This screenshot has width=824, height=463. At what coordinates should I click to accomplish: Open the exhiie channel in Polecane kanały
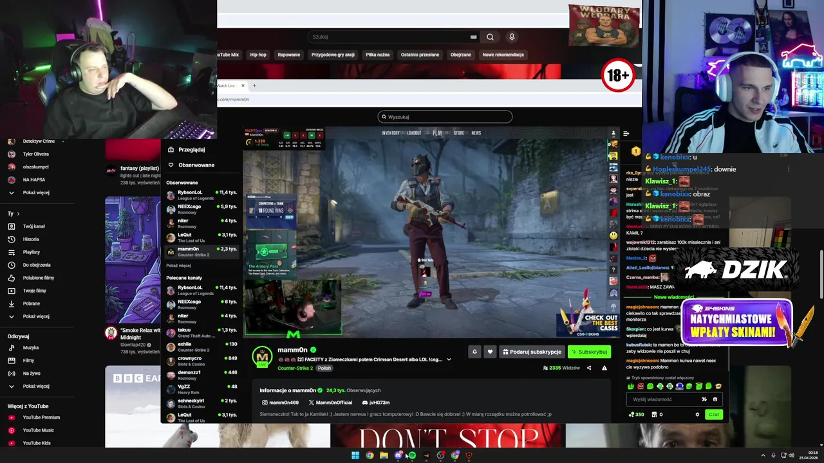coord(201,347)
